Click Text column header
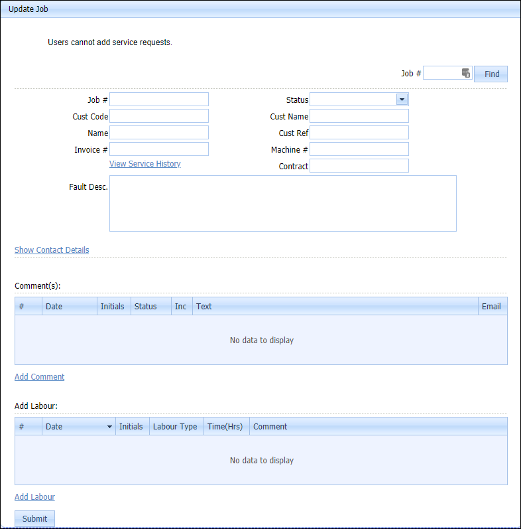Viewport: 521px width, 529px height. (x=335, y=307)
